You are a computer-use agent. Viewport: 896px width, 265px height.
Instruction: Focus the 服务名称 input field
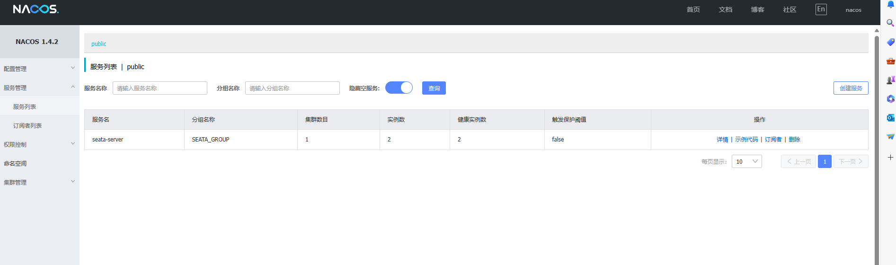(x=160, y=88)
